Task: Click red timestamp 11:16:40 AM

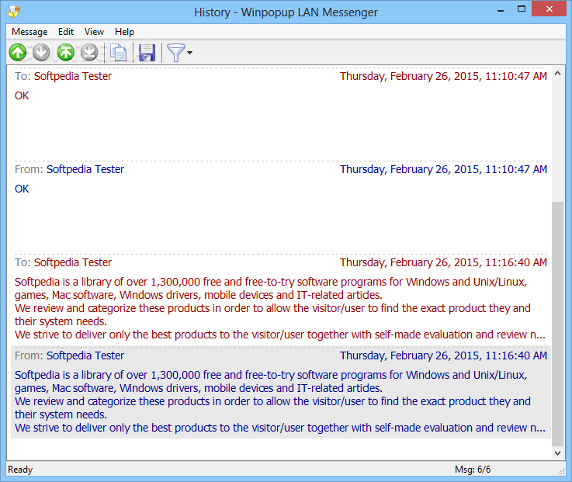Action: 443,262
